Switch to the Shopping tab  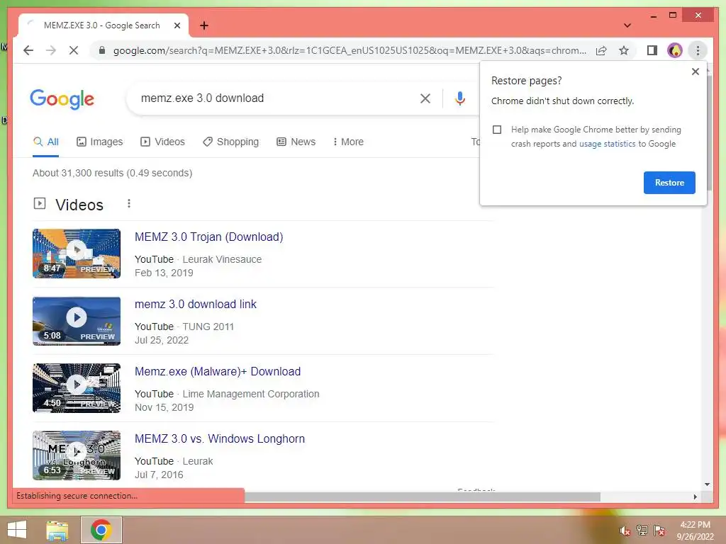[231, 142]
